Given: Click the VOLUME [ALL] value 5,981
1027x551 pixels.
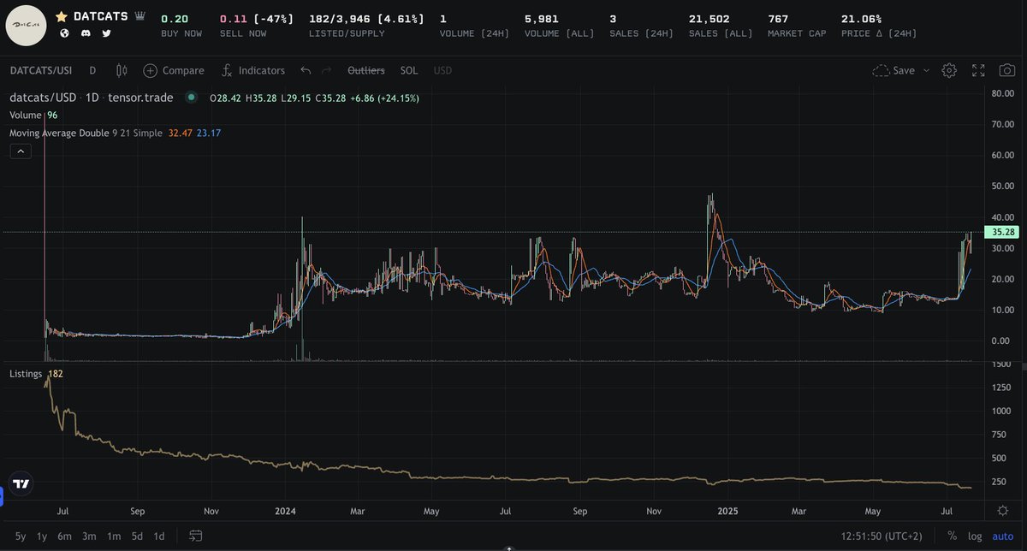Looking at the screenshot, I should (x=542, y=18).
